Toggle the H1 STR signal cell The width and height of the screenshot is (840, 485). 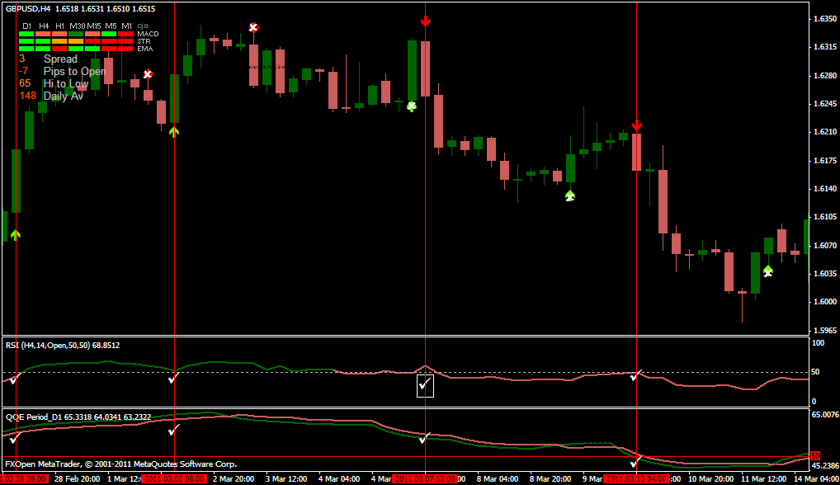pyautogui.click(x=59, y=41)
